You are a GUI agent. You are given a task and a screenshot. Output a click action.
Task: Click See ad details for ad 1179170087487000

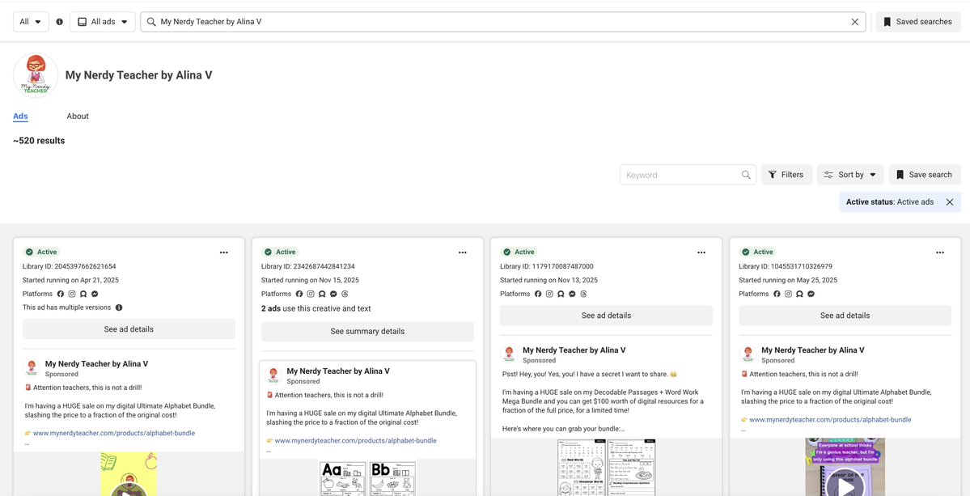[x=606, y=316]
